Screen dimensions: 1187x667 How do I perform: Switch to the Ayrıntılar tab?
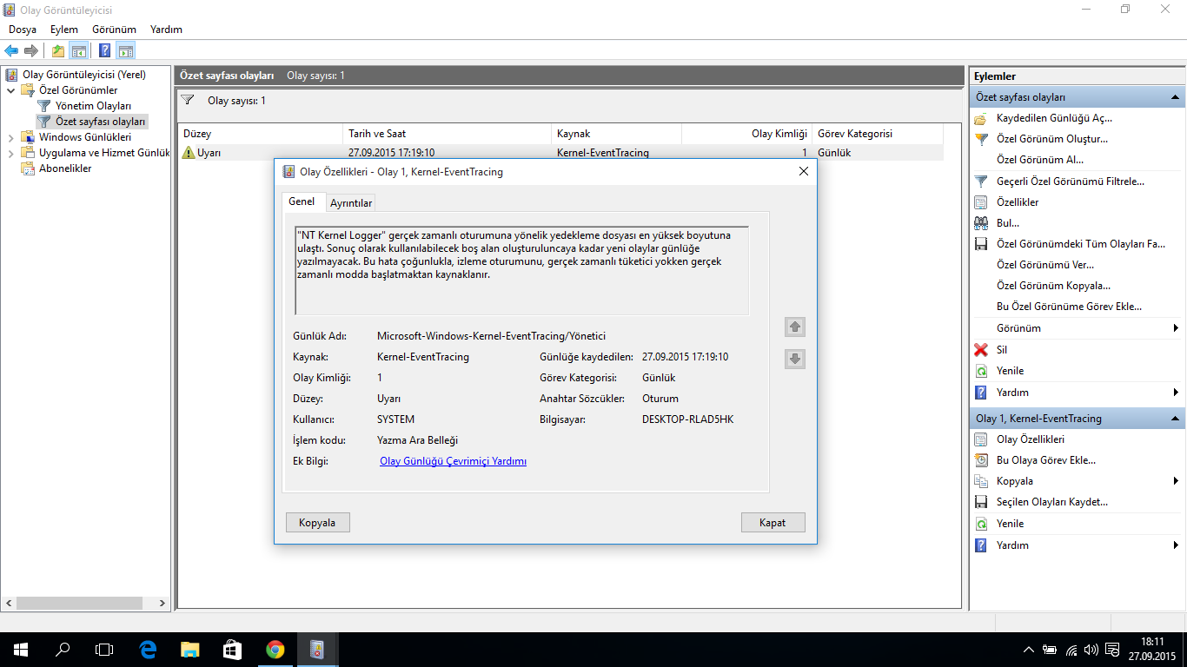(351, 203)
